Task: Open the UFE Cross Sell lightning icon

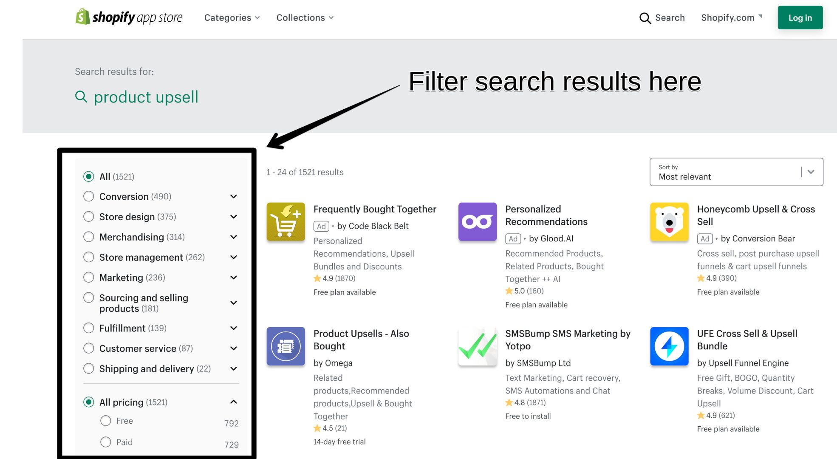Action: [x=669, y=346]
